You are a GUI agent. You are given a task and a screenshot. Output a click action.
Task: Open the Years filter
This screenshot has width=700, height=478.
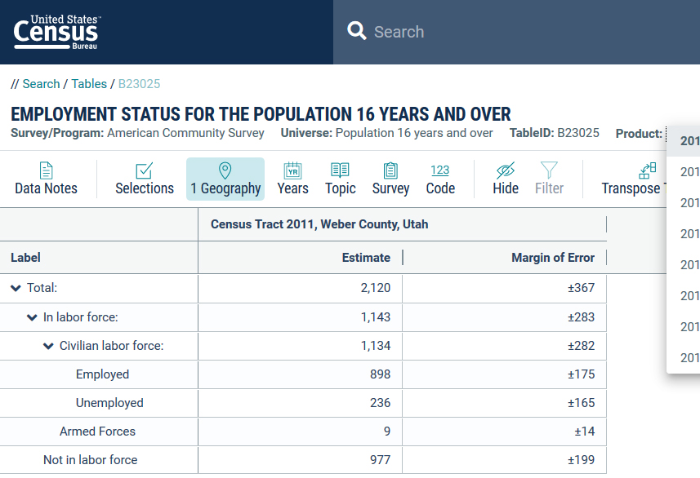(x=292, y=179)
